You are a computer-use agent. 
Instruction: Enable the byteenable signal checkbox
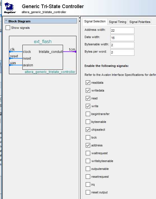(88, 122)
